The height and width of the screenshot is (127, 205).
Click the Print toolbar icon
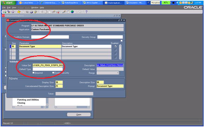click(31, 12)
